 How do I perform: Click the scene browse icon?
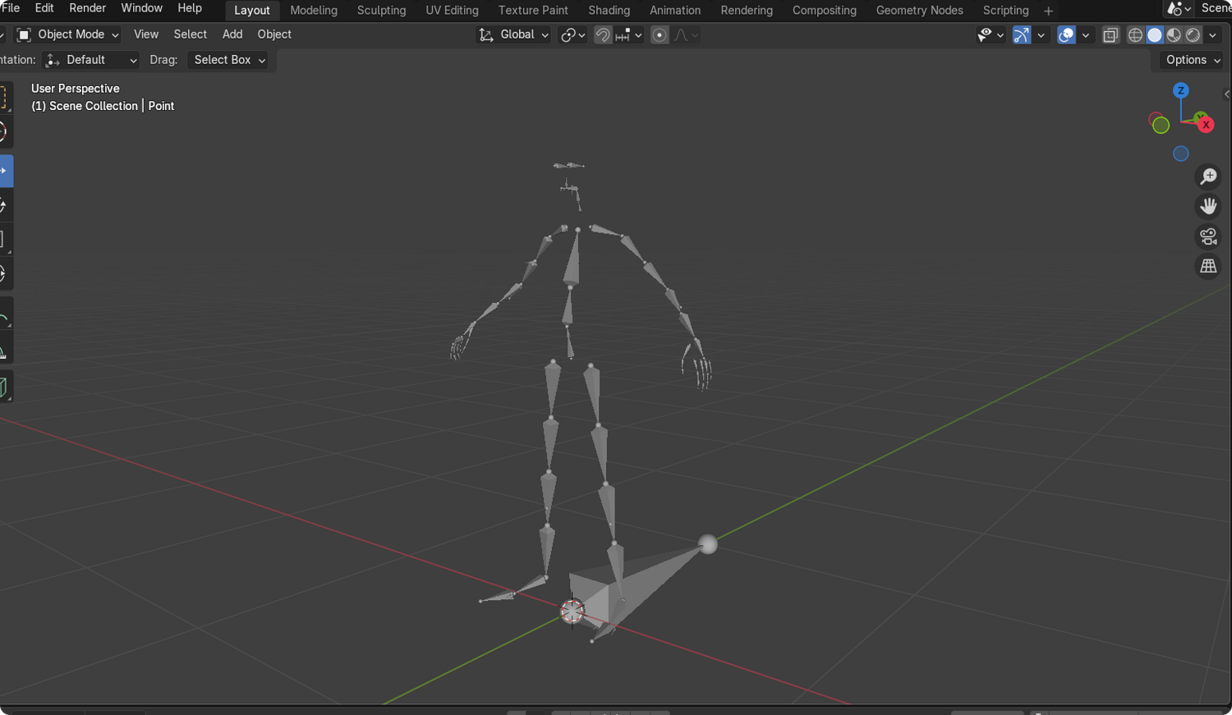coord(1179,8)
